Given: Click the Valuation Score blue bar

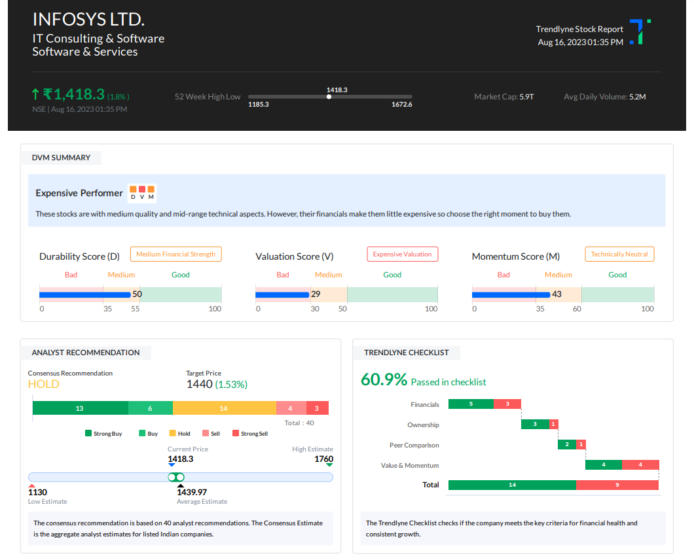Looking at the screenshot, I should (x=282, y=294).
